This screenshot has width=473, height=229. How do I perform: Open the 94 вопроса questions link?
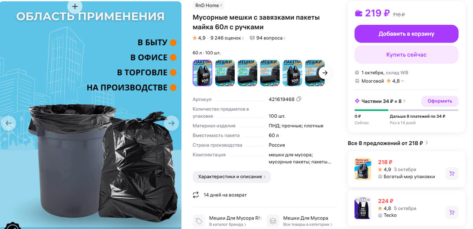tap(267, 38)
